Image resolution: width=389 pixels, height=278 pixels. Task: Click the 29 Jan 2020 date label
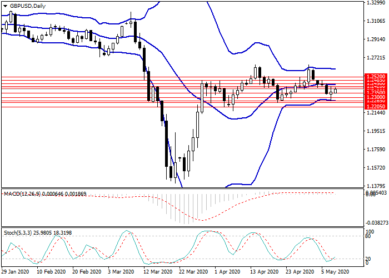[x=14, y=272]
